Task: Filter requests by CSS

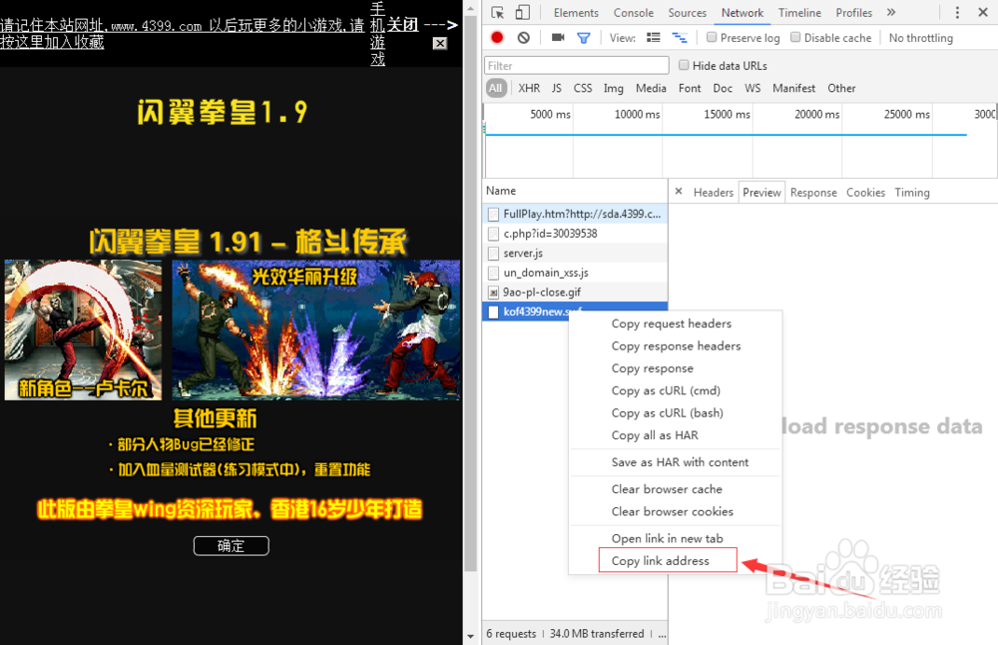Action: (x=583, y=88)
